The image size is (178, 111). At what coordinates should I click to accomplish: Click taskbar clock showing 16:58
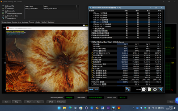coord(169,108)
